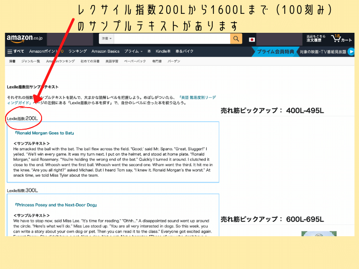This screenshot has height=269, width=359.
Task: Expand the 洋書 search category dropdown
Action: pyautogui.click(x=107, y=39)
